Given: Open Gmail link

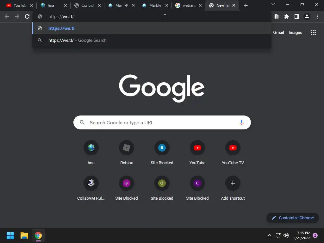Looking at the screenshot, I should point(278,33).
